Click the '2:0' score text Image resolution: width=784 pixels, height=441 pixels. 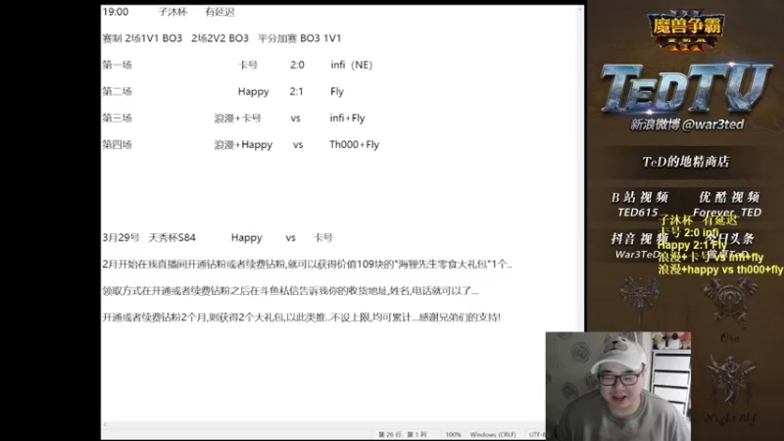pos(297,65)
